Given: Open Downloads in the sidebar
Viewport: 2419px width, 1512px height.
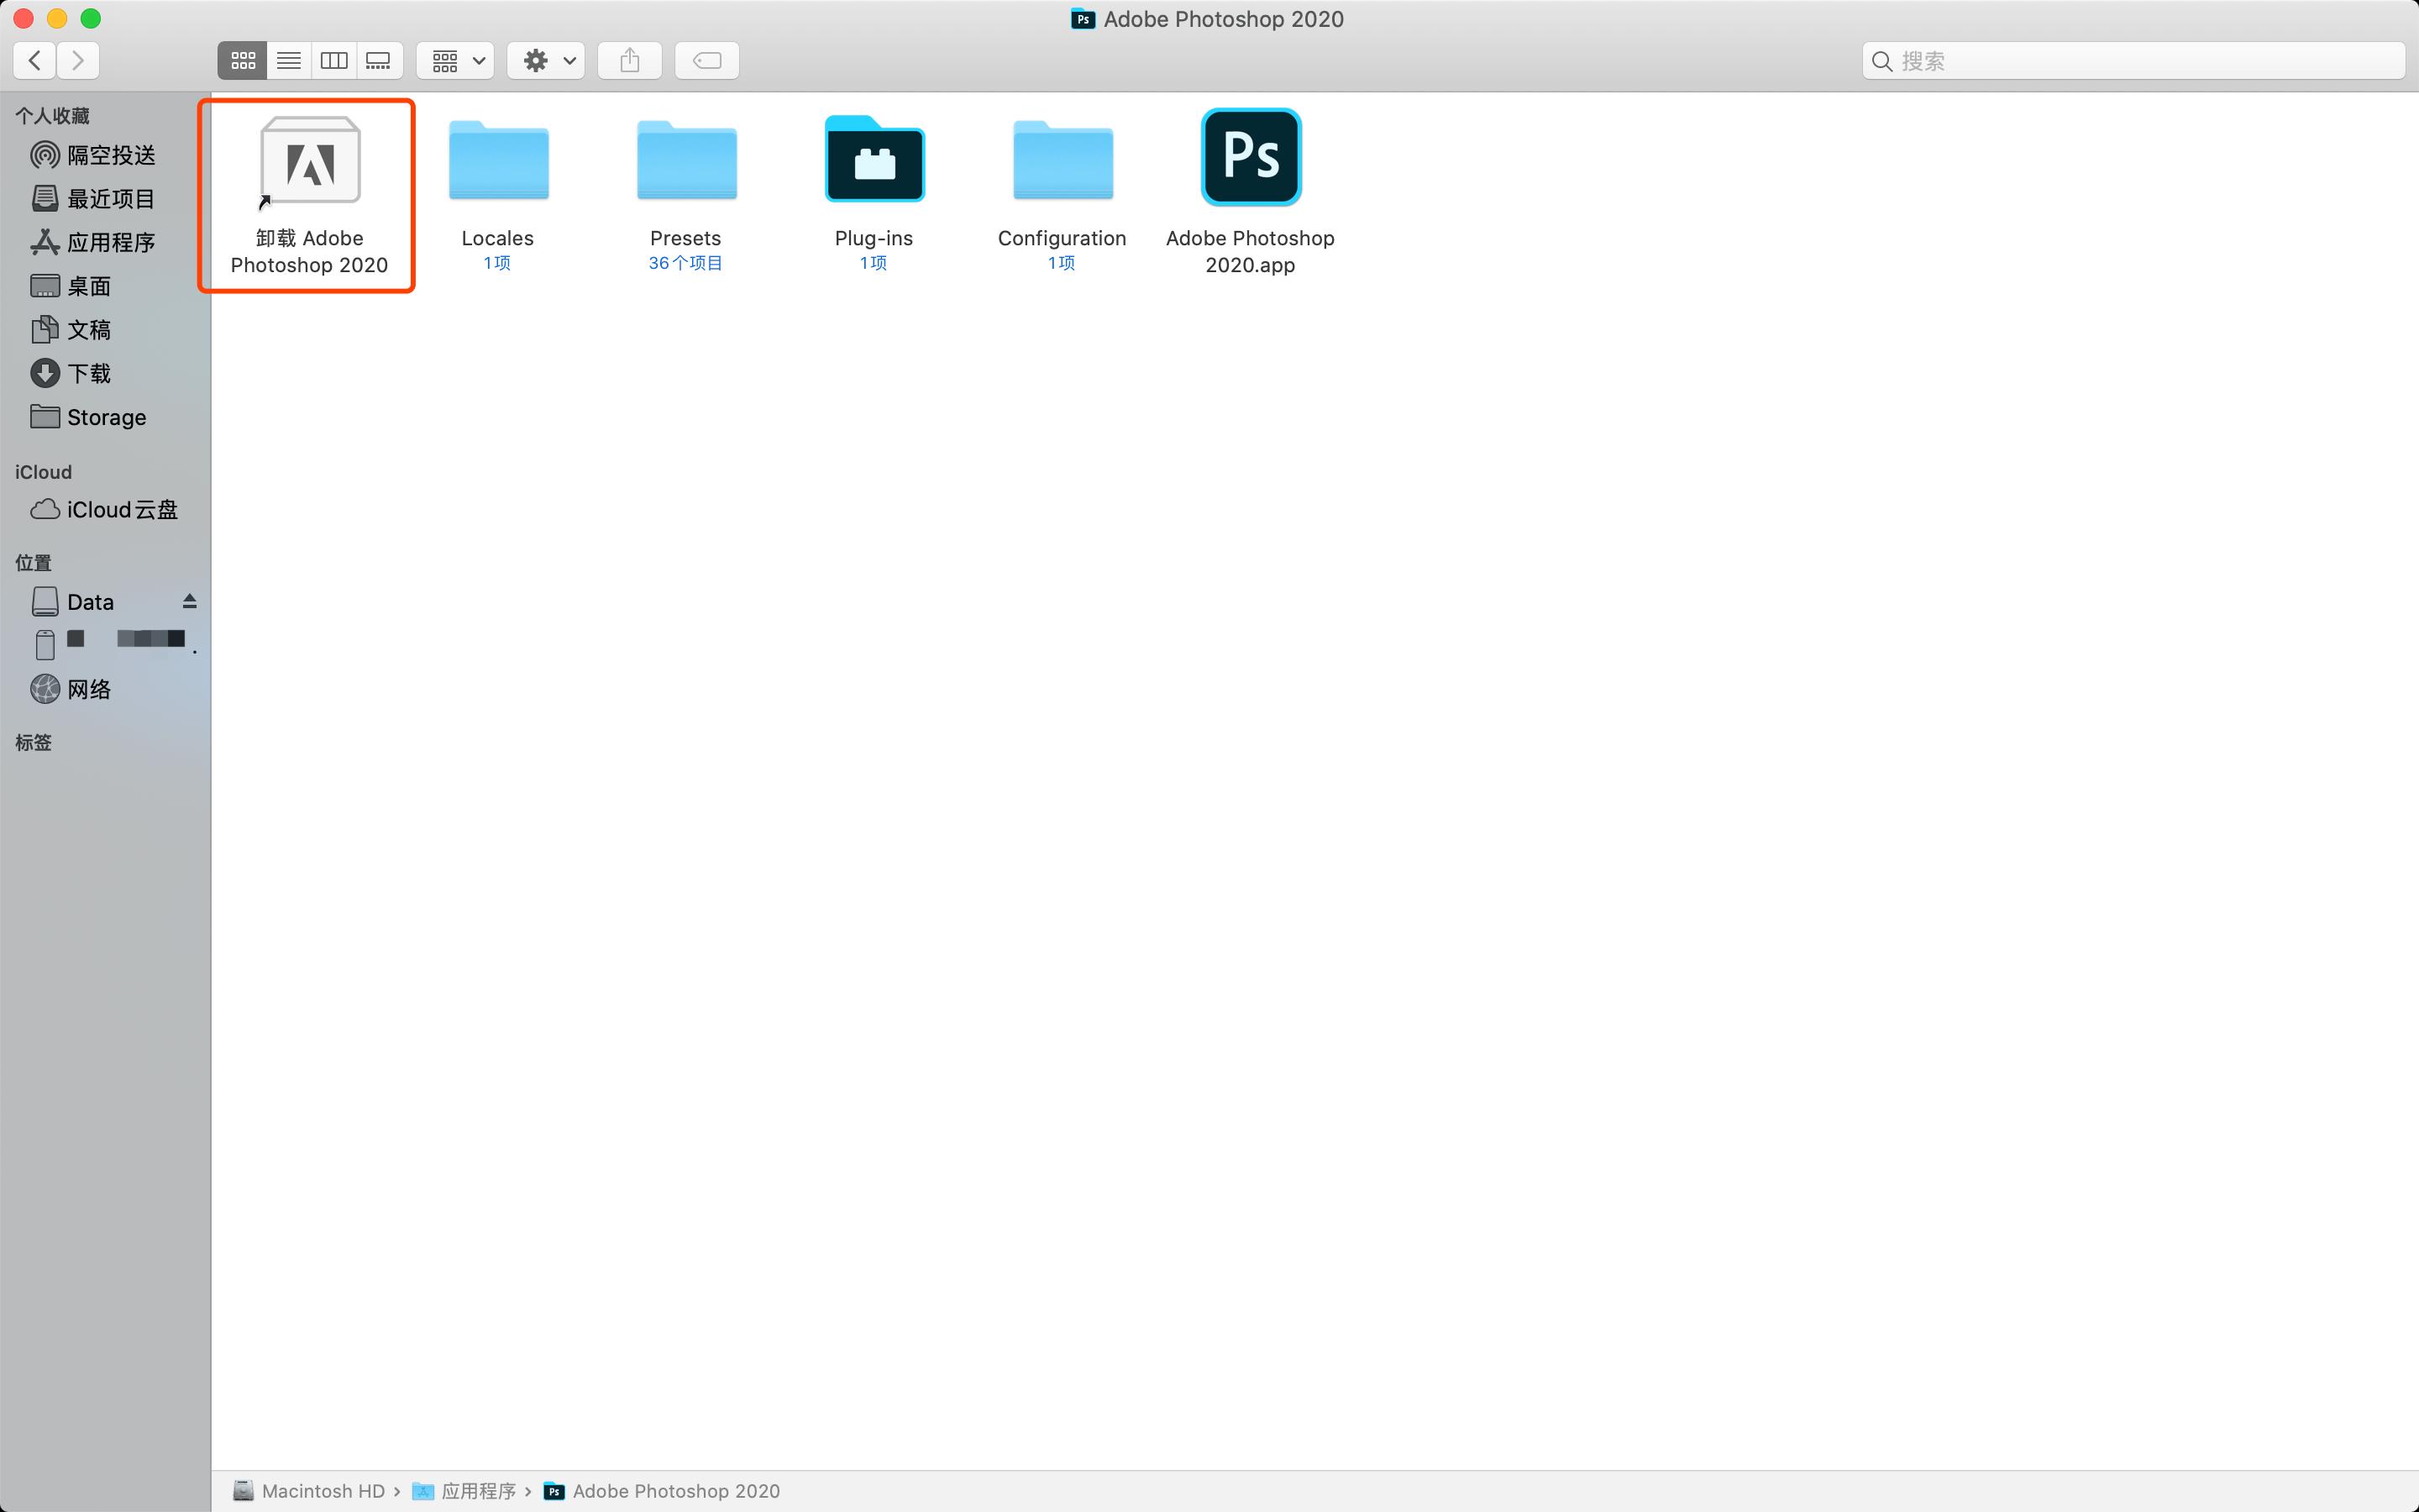Looking at the screenshot, I should (88, 374).
